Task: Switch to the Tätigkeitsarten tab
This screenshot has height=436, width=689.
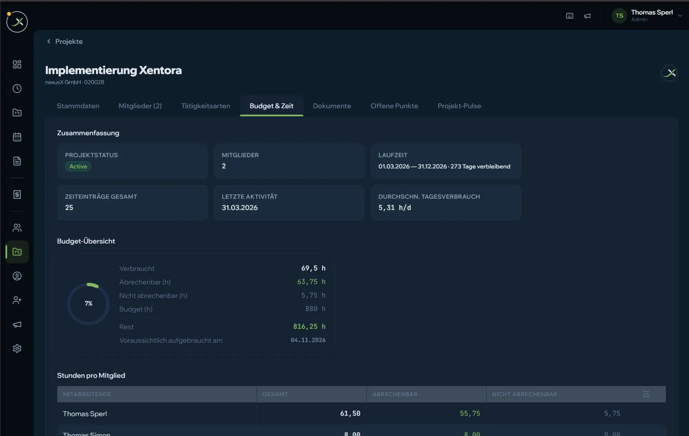Action: (x=206, y=106)
